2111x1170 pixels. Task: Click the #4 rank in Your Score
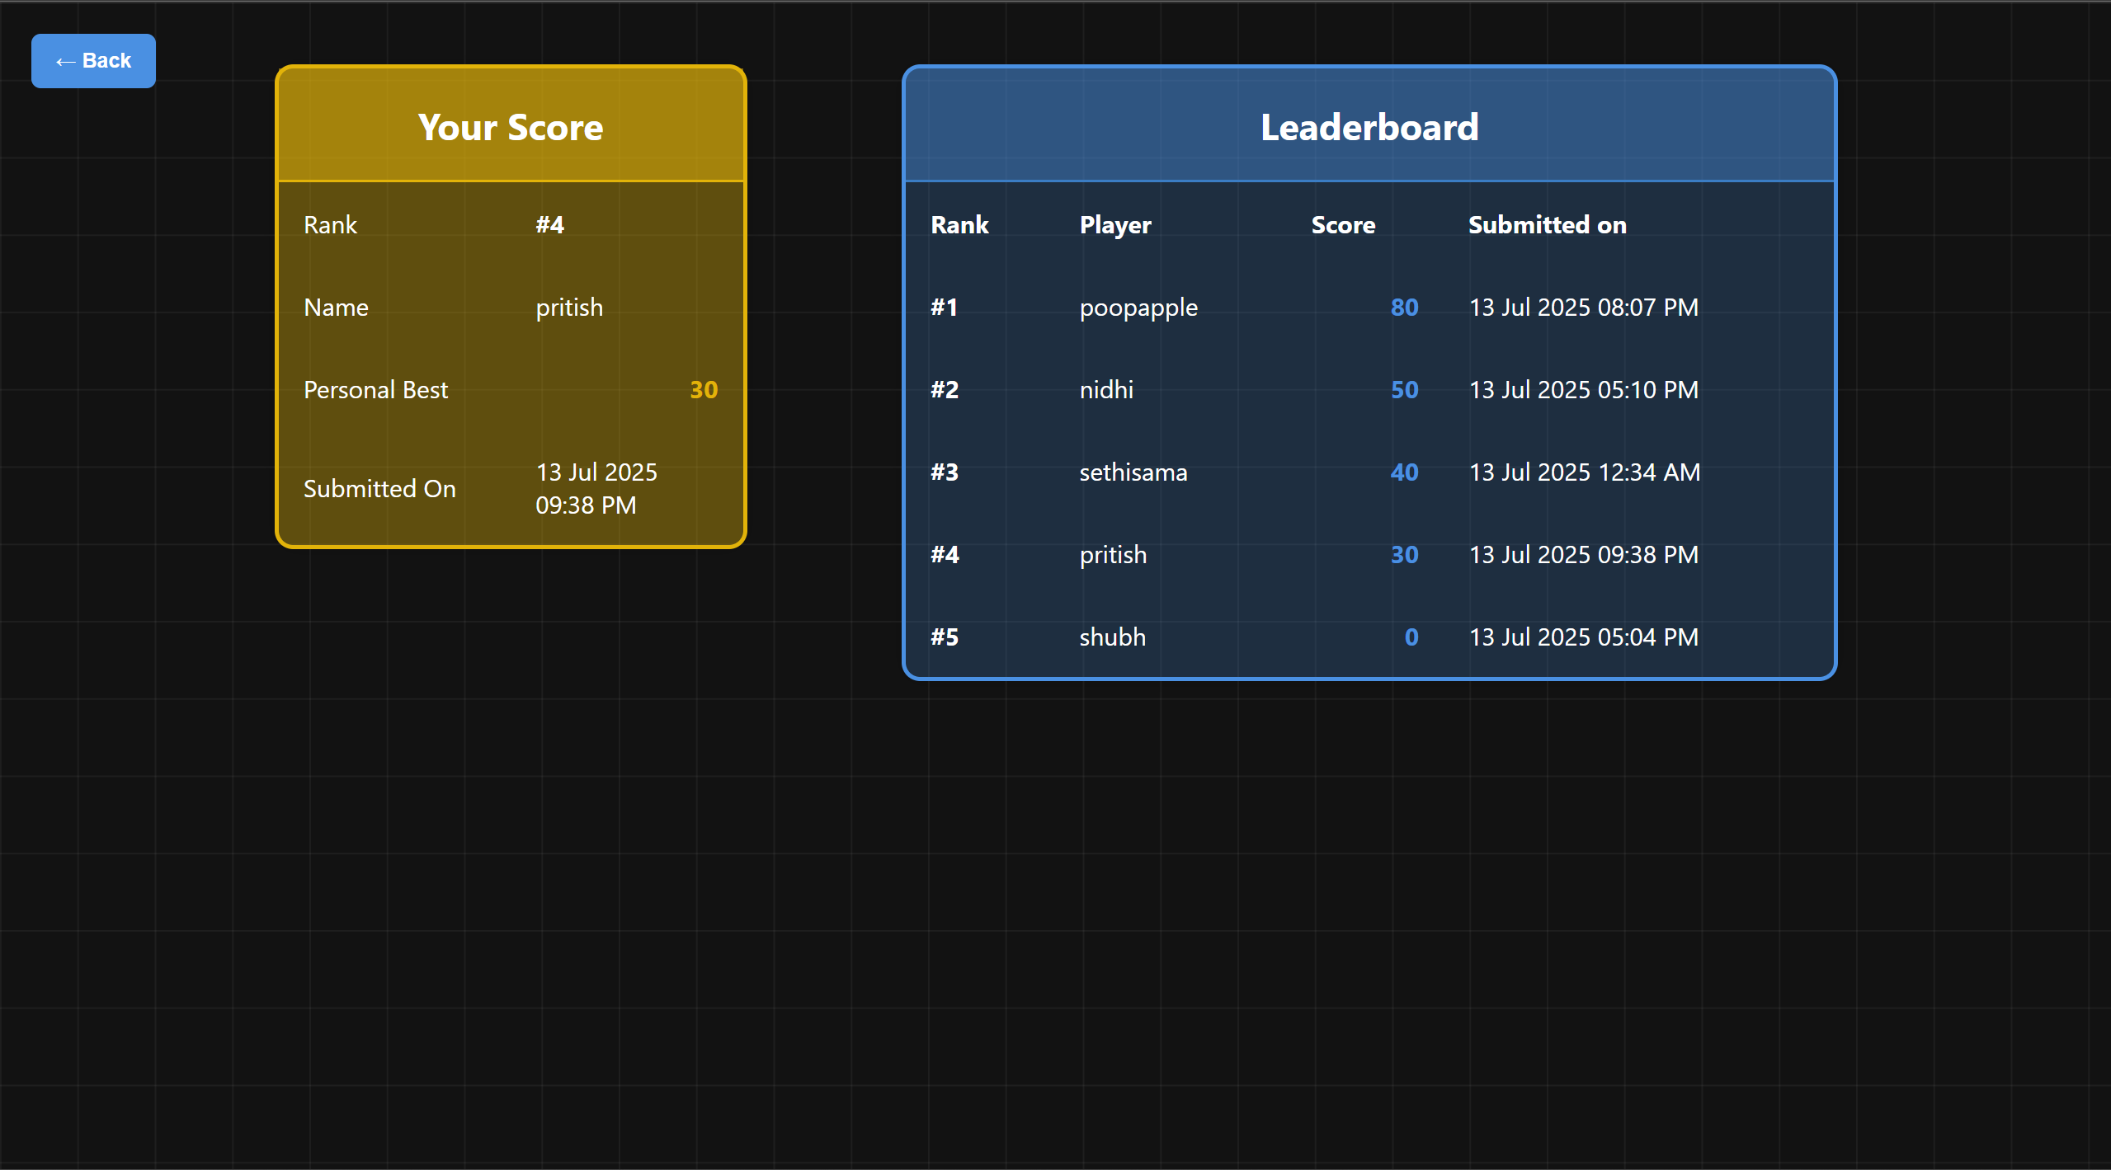coord(549,225)
